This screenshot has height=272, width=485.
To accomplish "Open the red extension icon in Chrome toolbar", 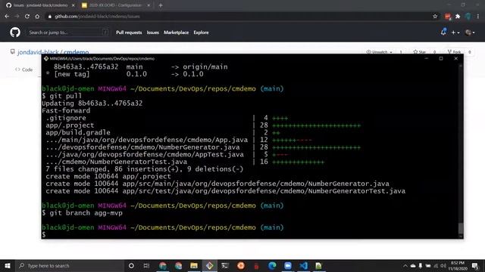I will (448, 17).
